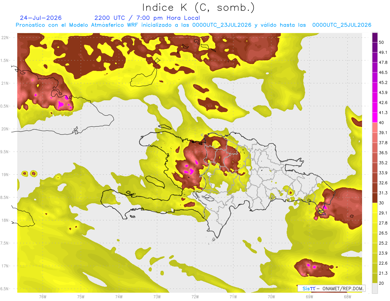Click the latitude label "20N"
This screenshot has width=390, height=301.
6,129
